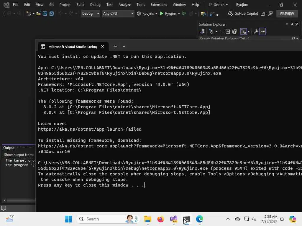Click the feedback icon in bottom-left corner

pos(4,208)
